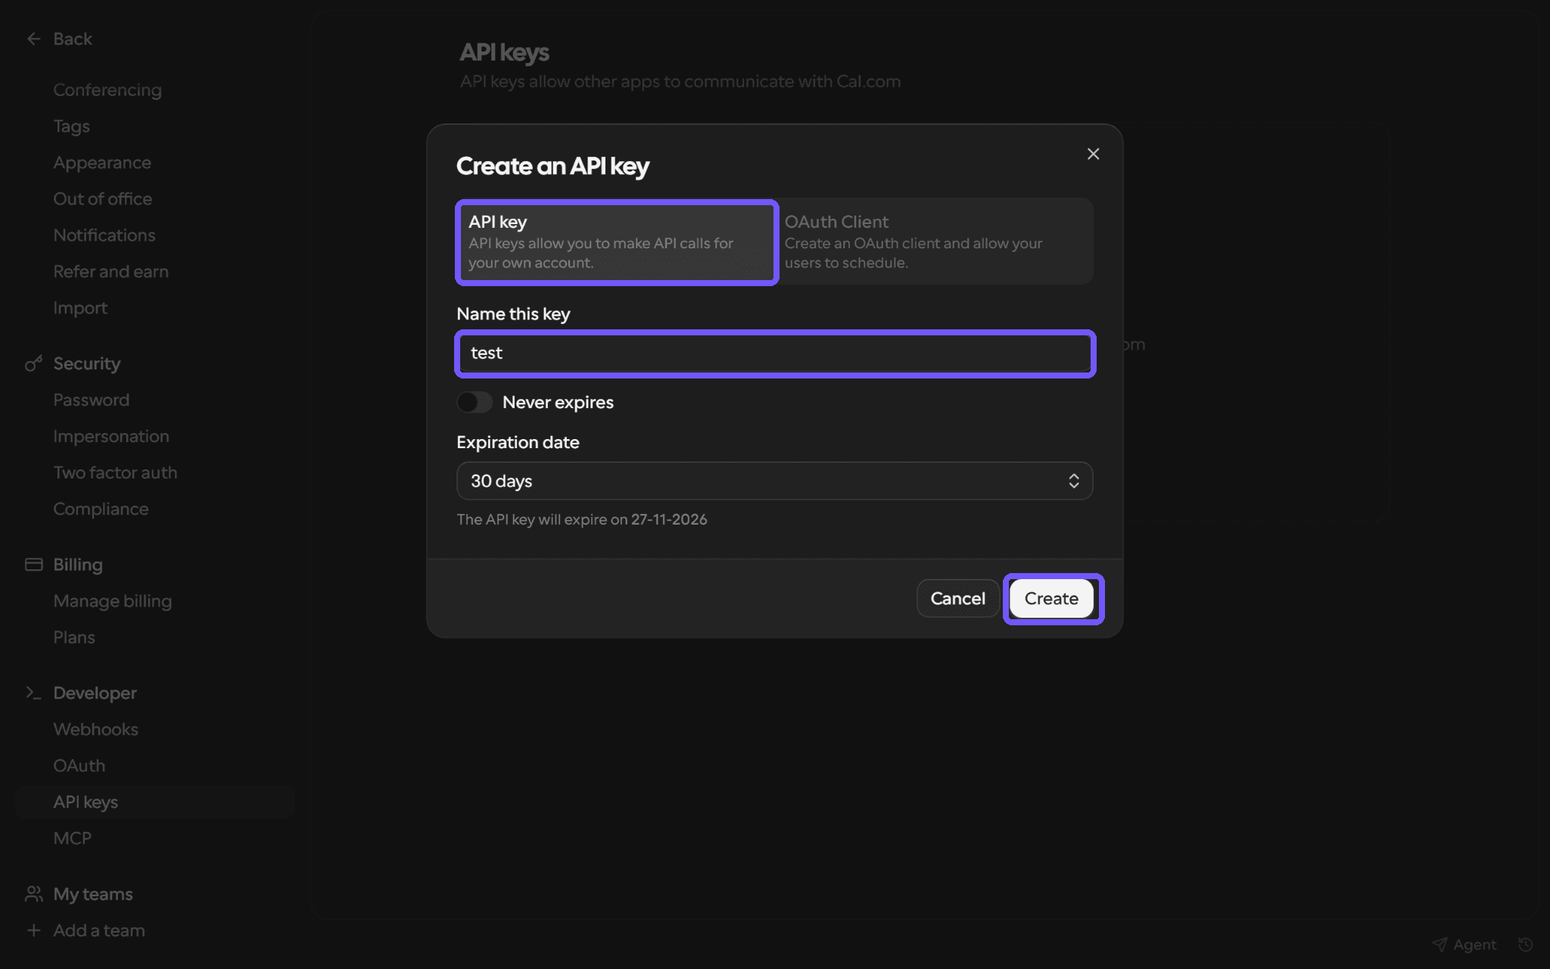
Task: Click the Security key icon
Action: point(33,364)
